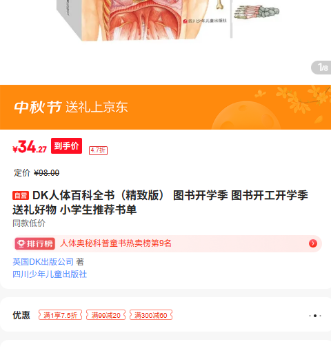Viewport: 331px width, 353px height.
Task: Open 人体奥秘科普童书热卖榜第9名 ranking
Action: (x=116, y=243)
